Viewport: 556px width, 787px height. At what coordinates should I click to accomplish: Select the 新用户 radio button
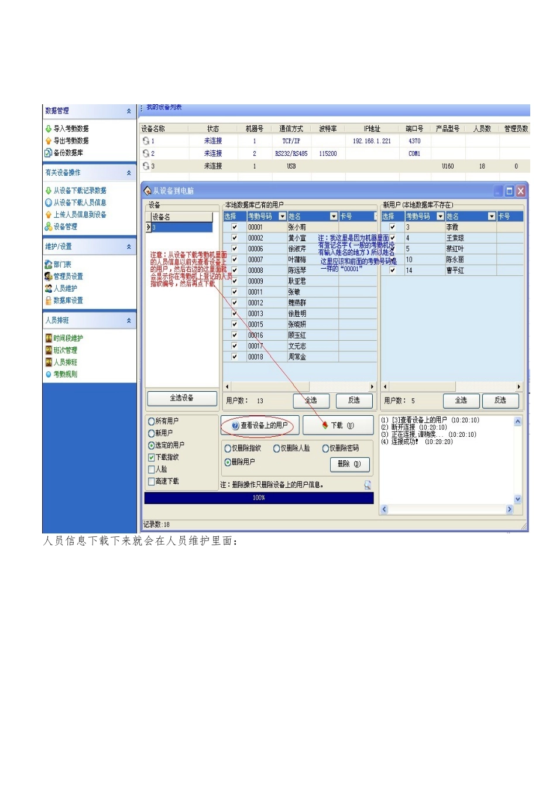coord(151,433)
